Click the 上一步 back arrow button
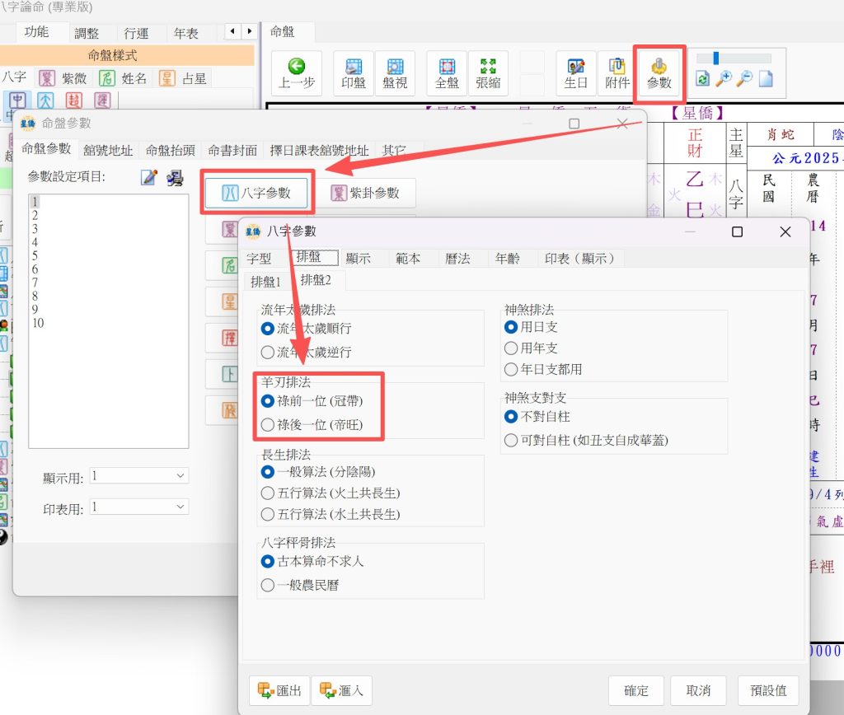Screen dimensions: 844x715 [x=297, y=73]
